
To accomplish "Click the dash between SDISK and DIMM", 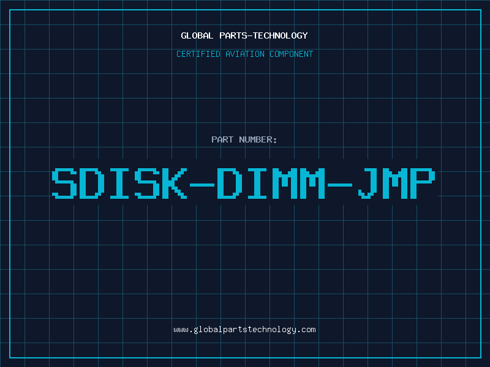I will (x=202, y=185).
